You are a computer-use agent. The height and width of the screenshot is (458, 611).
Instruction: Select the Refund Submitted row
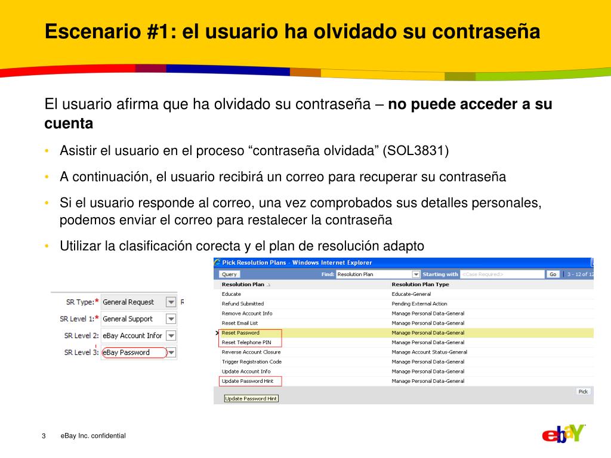[404, 304]
